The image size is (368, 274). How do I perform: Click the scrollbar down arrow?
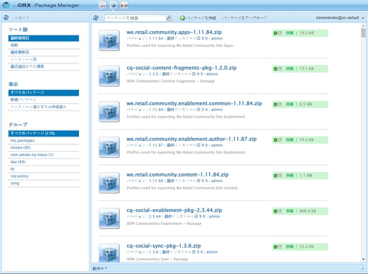click(x=363, y=259)
